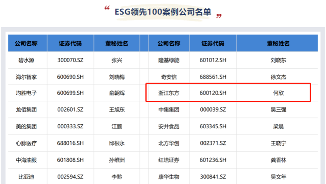Click secretary name '何欣'
Image resolution: width=326 pixels, height=184 pixels.
pos(278,93)
